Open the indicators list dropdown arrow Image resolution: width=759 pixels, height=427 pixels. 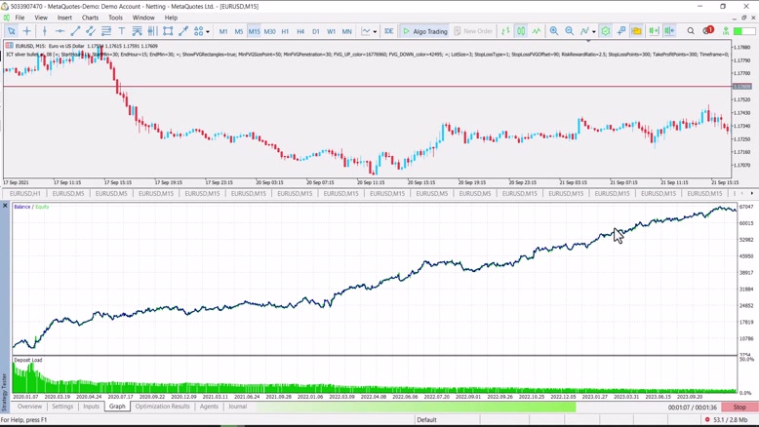tap(593, 31)
